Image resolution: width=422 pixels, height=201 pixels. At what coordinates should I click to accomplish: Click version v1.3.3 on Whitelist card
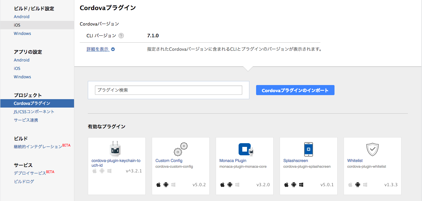point(391,185)
